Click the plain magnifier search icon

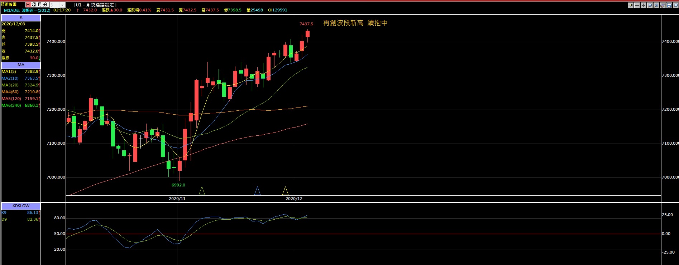(676, 5)
